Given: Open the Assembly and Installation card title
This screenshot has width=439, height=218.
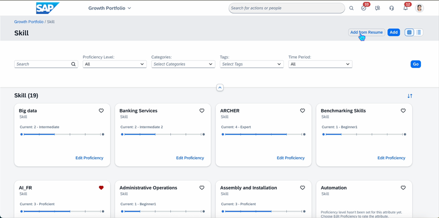Looking at the screenshot, I should [x=249, y=188].
